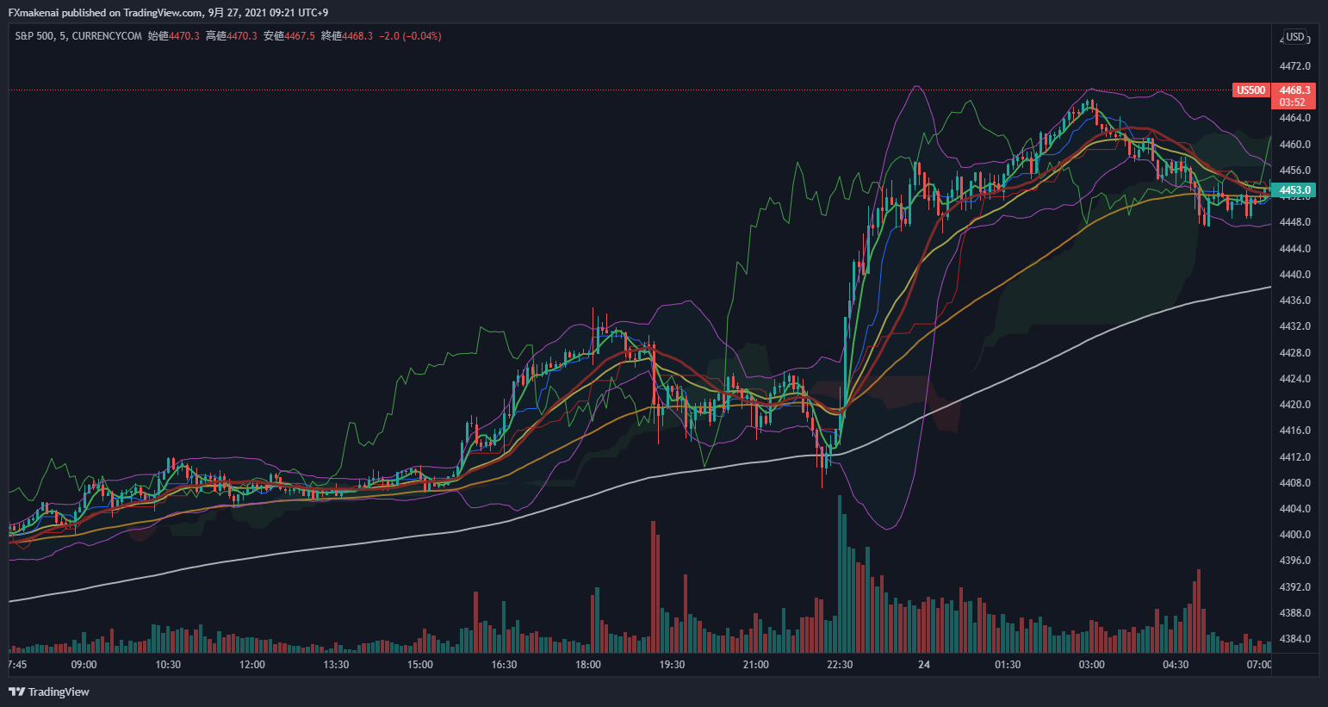Click the 09:00 time axis label

[84, 665]
